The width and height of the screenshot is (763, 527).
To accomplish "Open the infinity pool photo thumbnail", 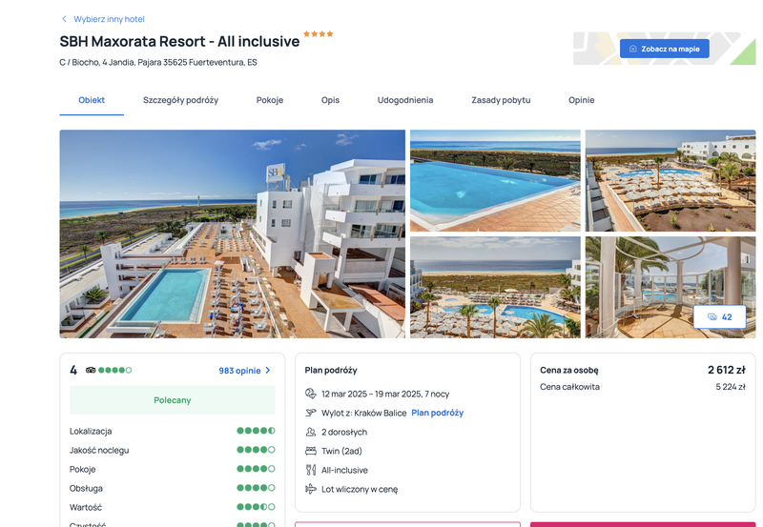I will 495,181.
